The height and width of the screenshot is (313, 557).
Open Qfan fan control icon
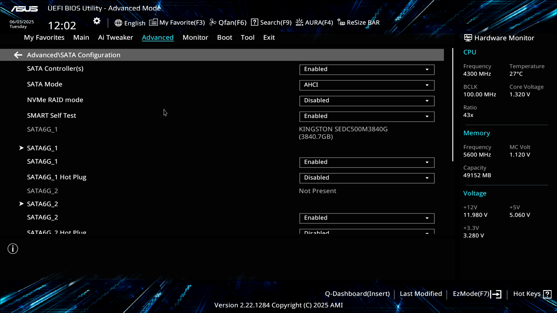tap(213, 22)
